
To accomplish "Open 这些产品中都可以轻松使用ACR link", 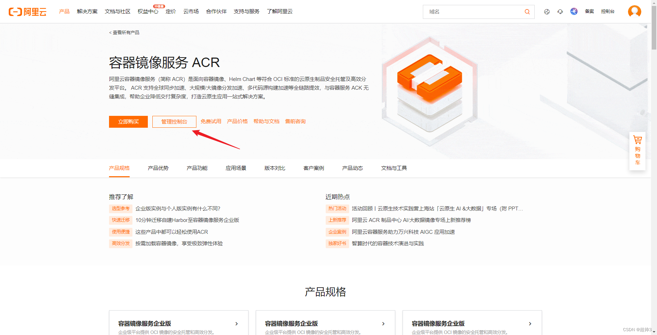I will [172, 232].
